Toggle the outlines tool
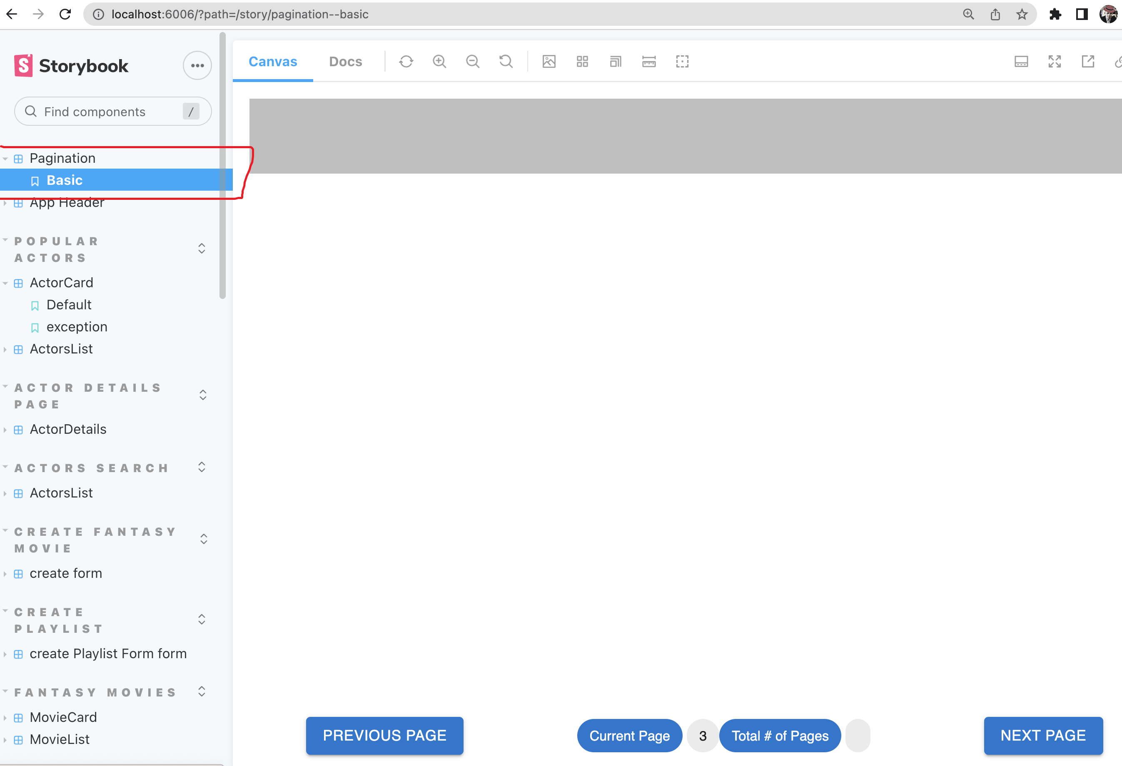Screen dimensions: 1122x766 pyautogui.click(x=682, y=62)
